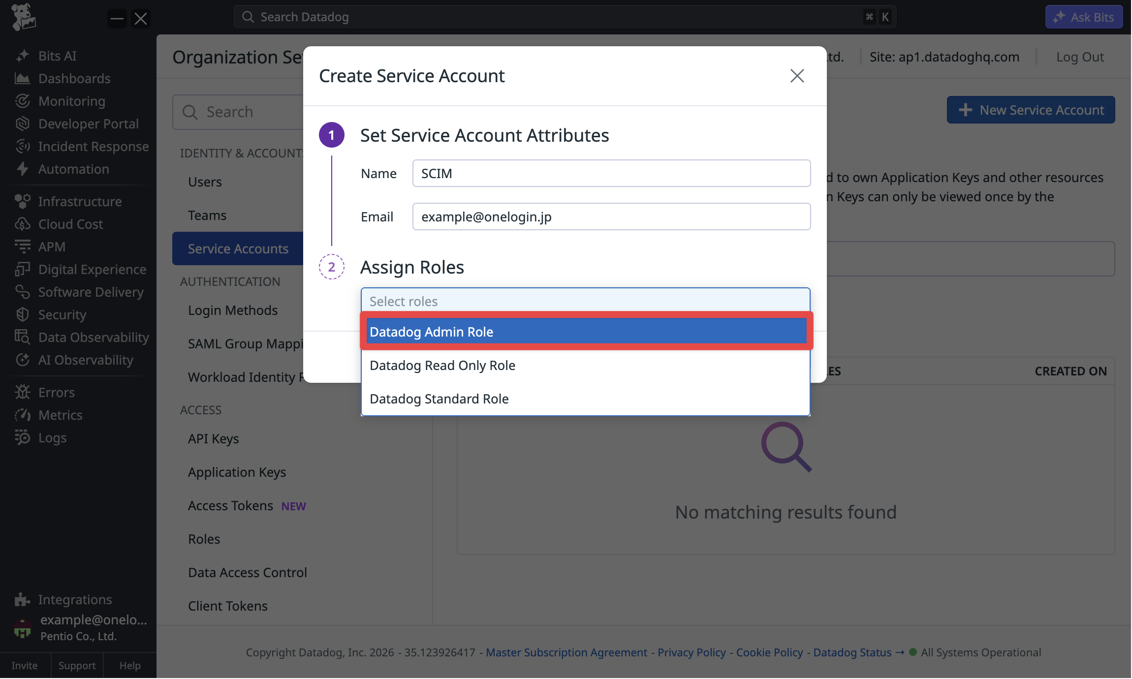Click the Site: ap1.datadoghq.com text
The image size is (1132, 679).
click(x=944, y=57)
